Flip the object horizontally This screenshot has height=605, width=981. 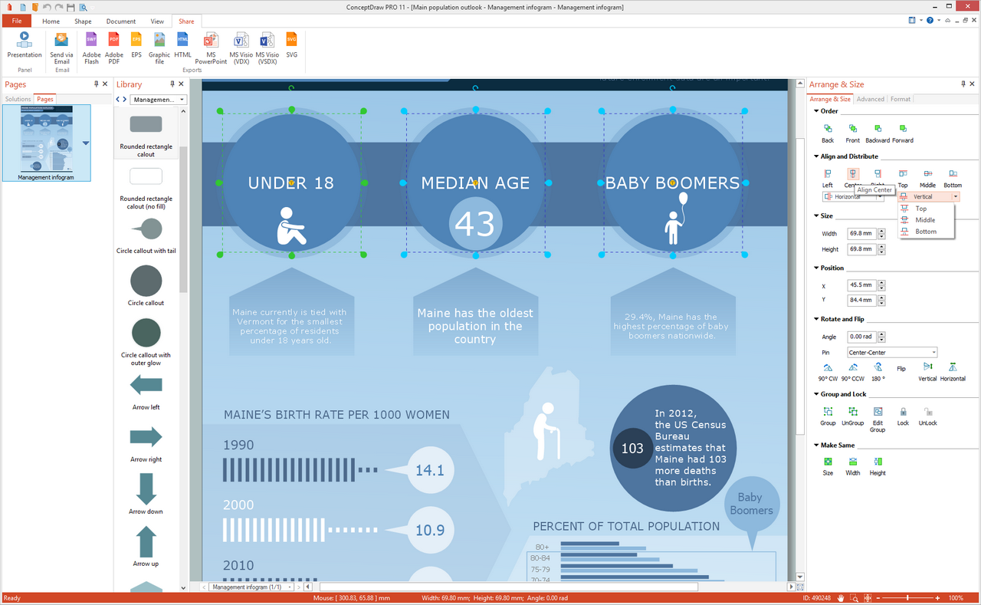click(x=953, y=373)
